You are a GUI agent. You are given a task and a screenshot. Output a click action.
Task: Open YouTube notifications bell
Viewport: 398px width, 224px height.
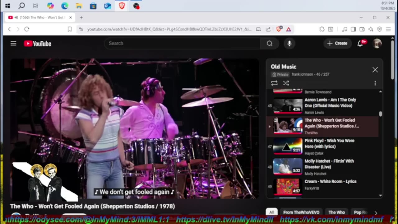click(x=360, y=44)
